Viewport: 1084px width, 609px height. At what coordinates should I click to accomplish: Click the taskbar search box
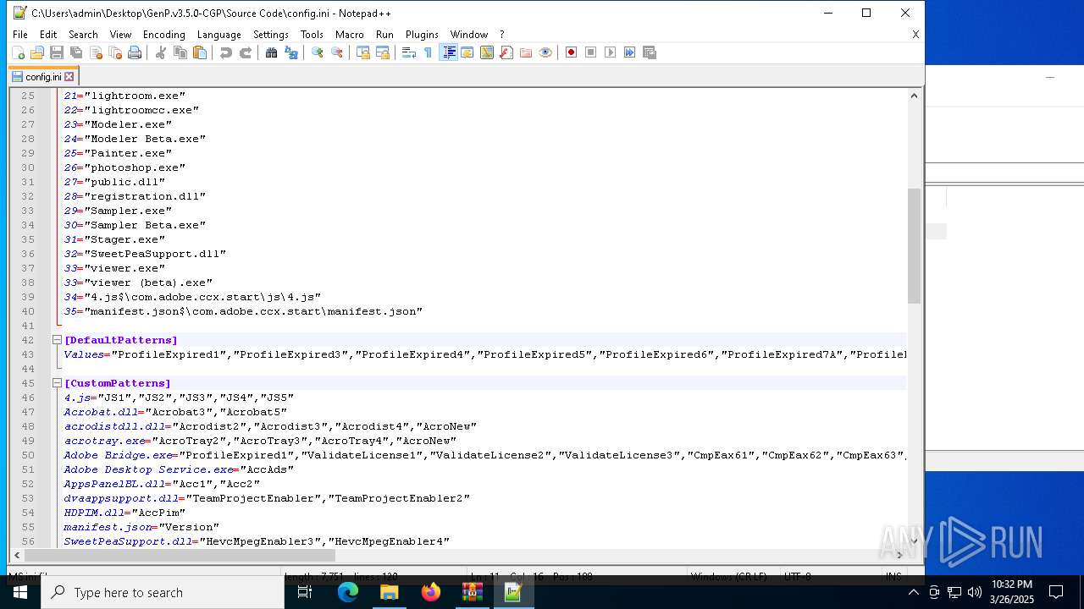[163, 592]
